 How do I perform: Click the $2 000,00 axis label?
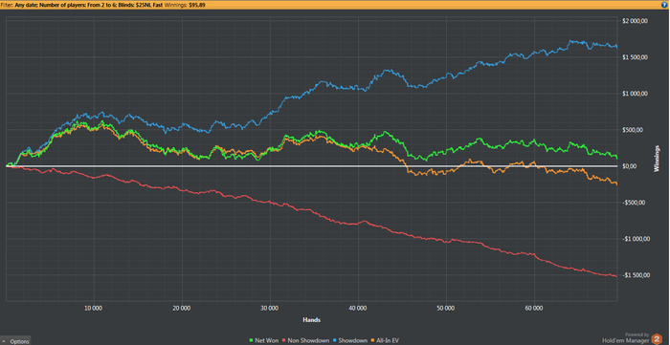pos(636,21)
